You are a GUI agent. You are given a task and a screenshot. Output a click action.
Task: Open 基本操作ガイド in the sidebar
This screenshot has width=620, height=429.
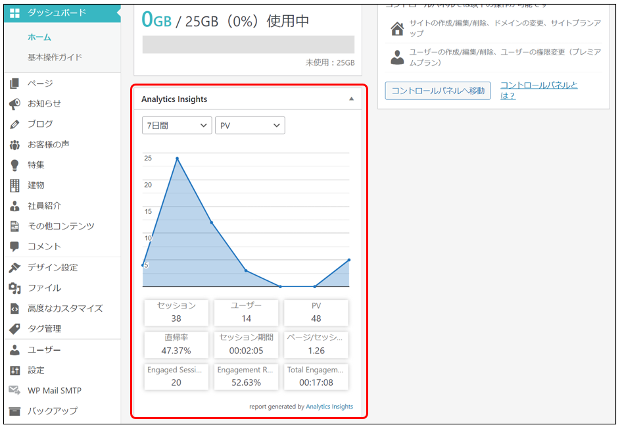click(x=55, y=57)
